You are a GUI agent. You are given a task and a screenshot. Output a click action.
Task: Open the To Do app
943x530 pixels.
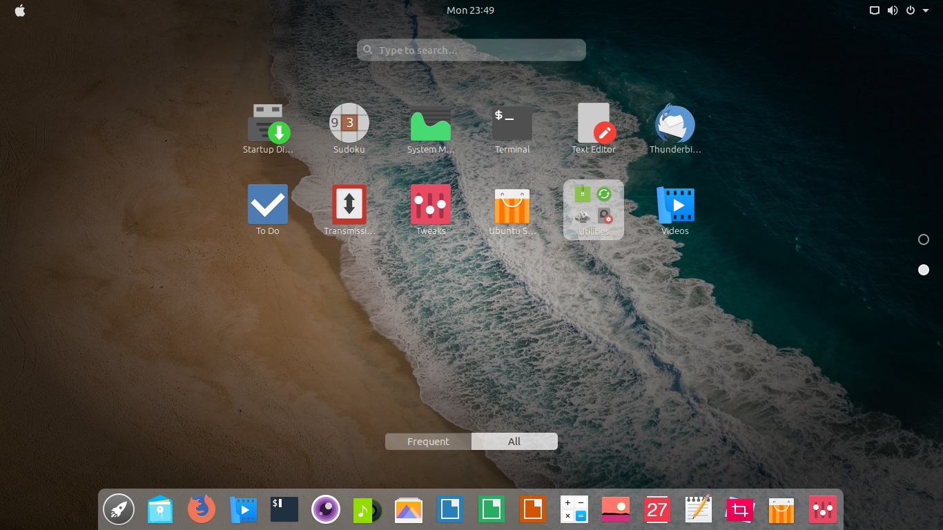point(268,210)
